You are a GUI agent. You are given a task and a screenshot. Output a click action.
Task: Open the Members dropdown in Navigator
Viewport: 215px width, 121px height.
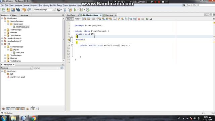(x=16, y=68)
